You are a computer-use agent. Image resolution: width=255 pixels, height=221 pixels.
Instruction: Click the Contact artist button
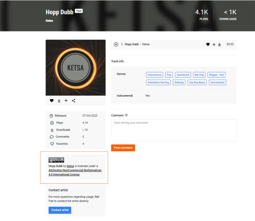(x=60, y=210)
